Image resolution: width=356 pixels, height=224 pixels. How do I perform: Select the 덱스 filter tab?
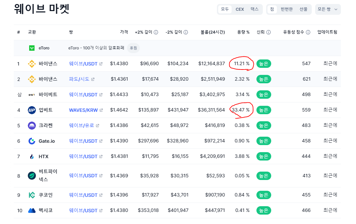pos(254,9)
